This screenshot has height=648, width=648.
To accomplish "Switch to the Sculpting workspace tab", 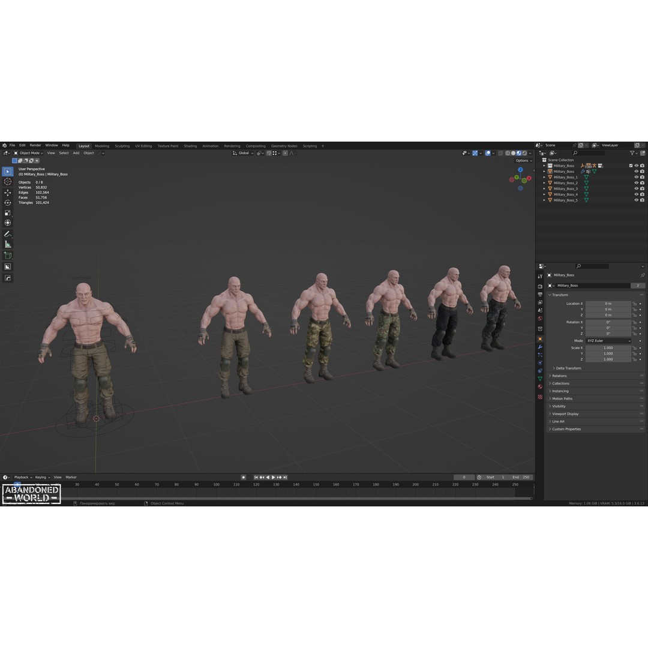I will point(122,146).
